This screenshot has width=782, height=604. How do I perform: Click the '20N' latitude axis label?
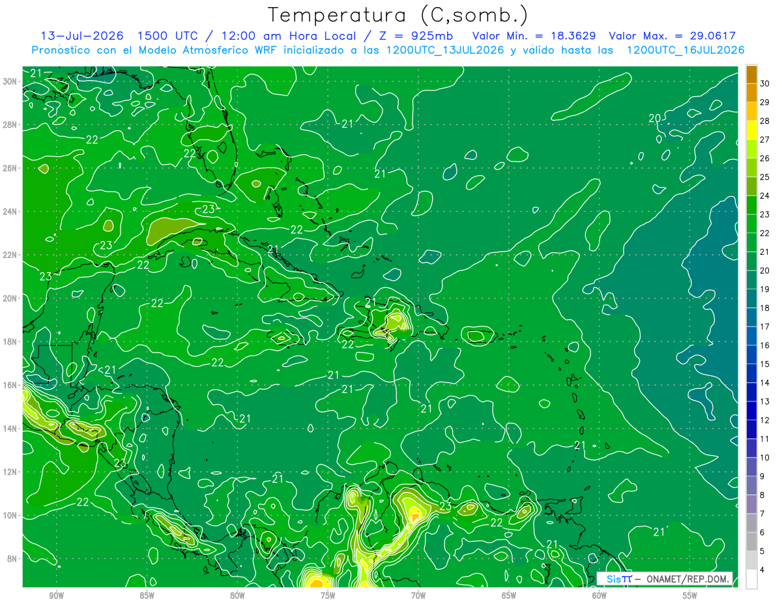[10, 298]
